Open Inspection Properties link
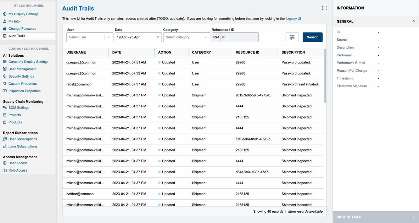This screenshot has width=419, height=223. click(x=24, y=91)
